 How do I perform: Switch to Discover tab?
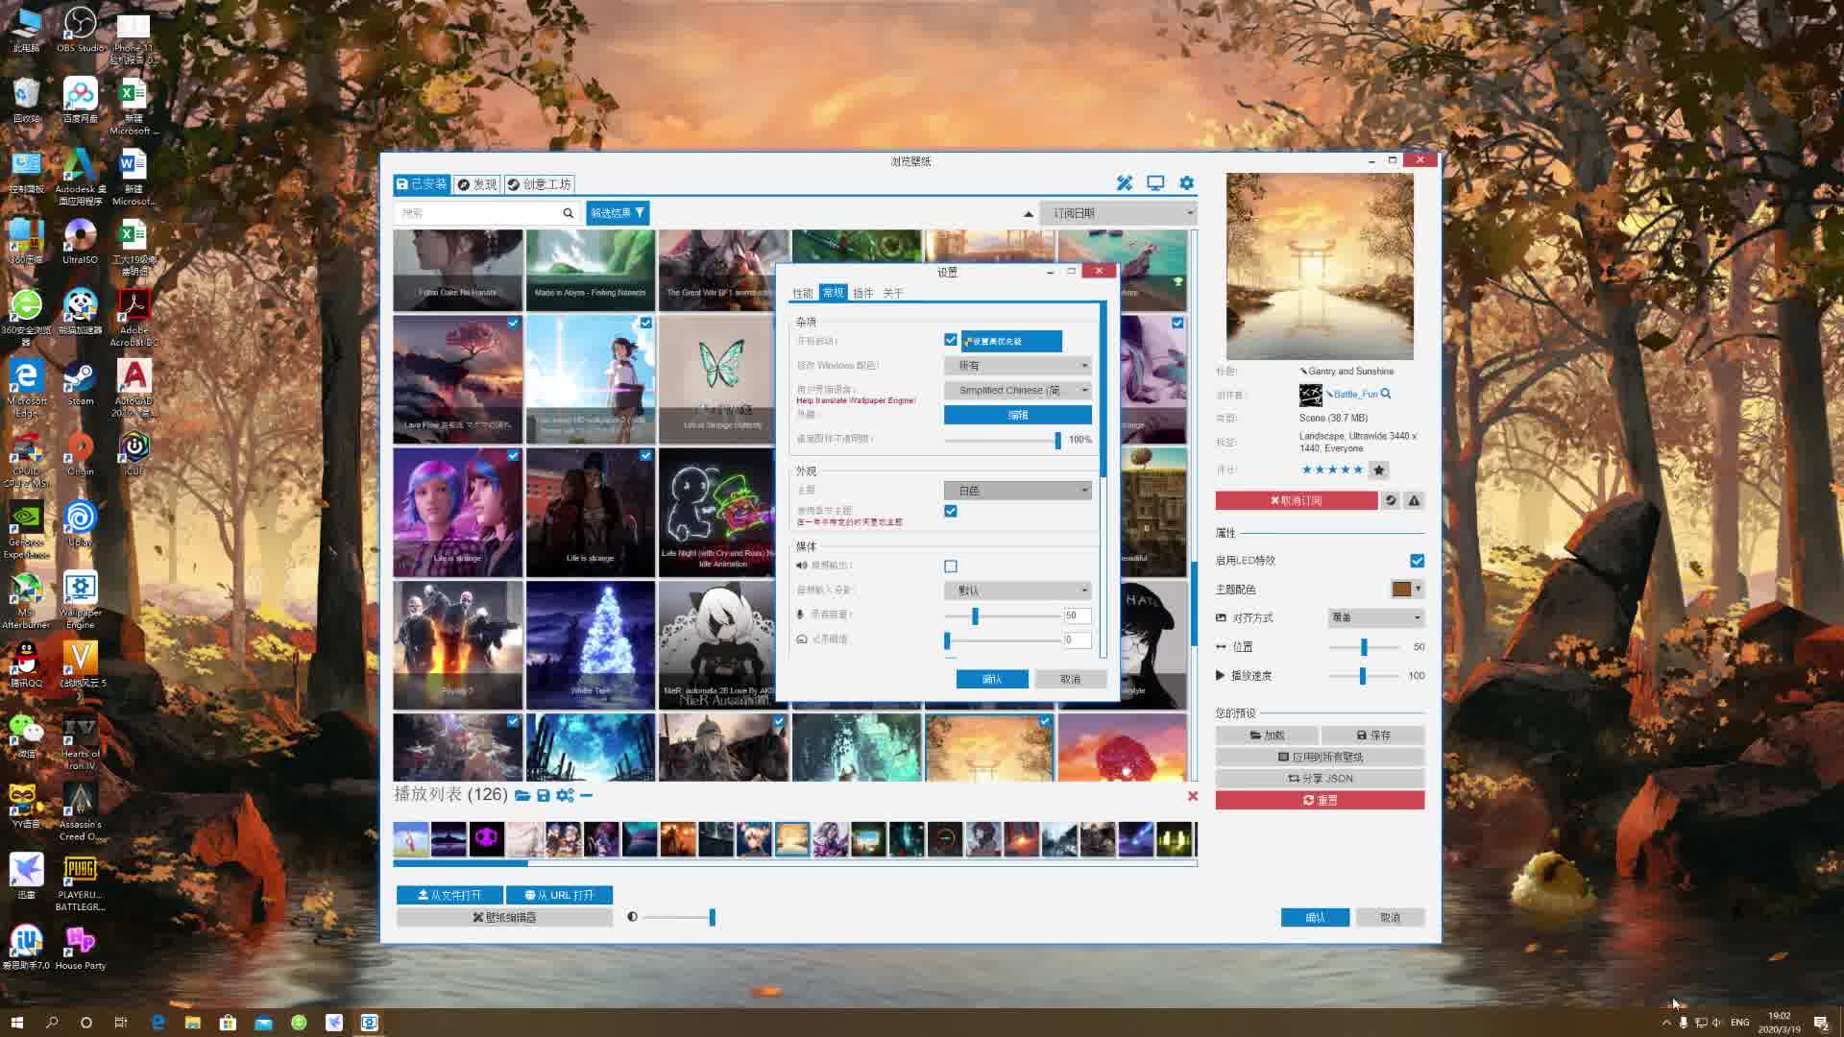click(477, 184)
